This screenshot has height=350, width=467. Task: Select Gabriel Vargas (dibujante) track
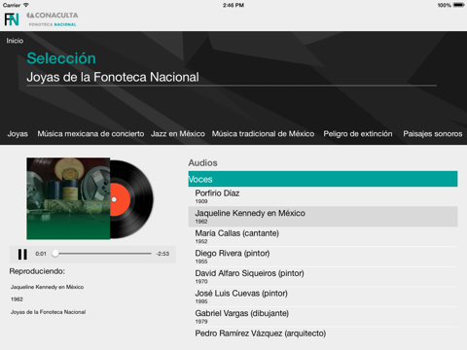coord(323,317)
